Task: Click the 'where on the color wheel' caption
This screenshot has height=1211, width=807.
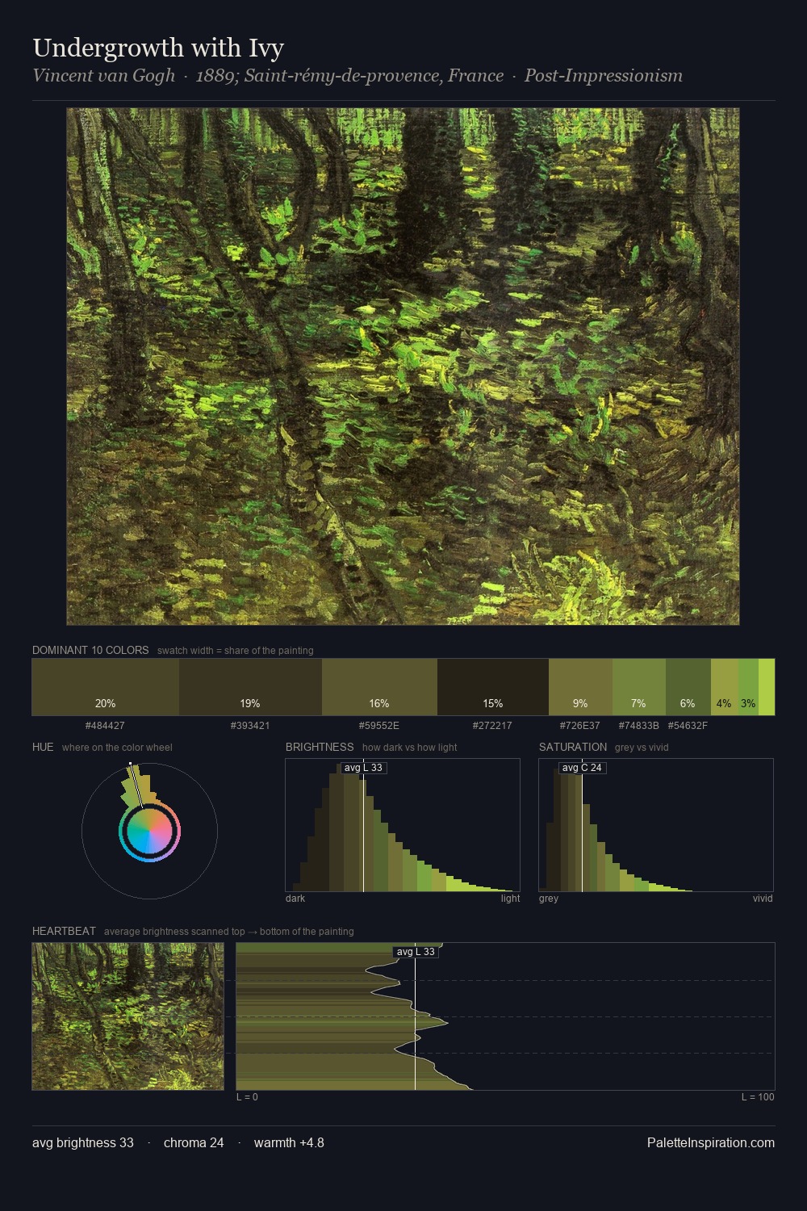Action: (117, 748)
